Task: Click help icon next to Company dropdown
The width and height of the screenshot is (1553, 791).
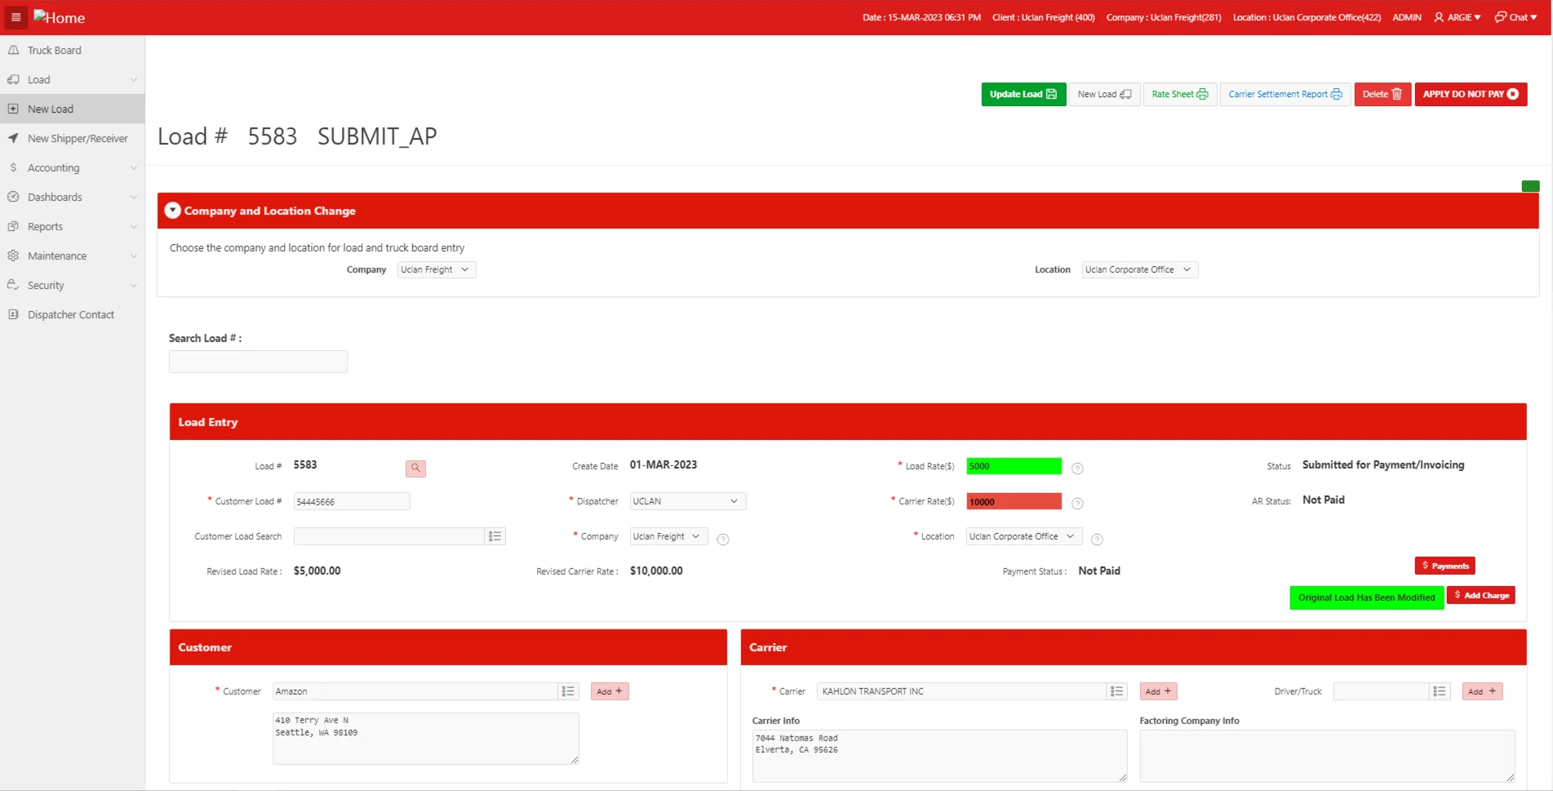Action: click(x=722, y=540)
